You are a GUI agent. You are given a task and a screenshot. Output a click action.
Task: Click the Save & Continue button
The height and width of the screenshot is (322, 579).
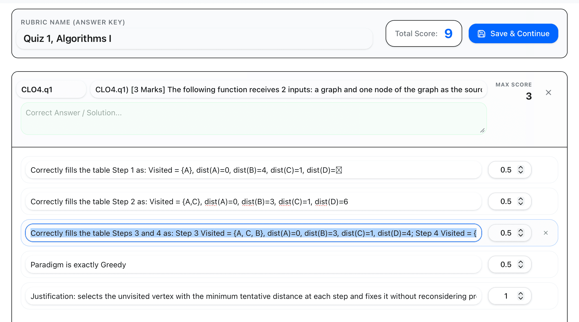[513, 33]
